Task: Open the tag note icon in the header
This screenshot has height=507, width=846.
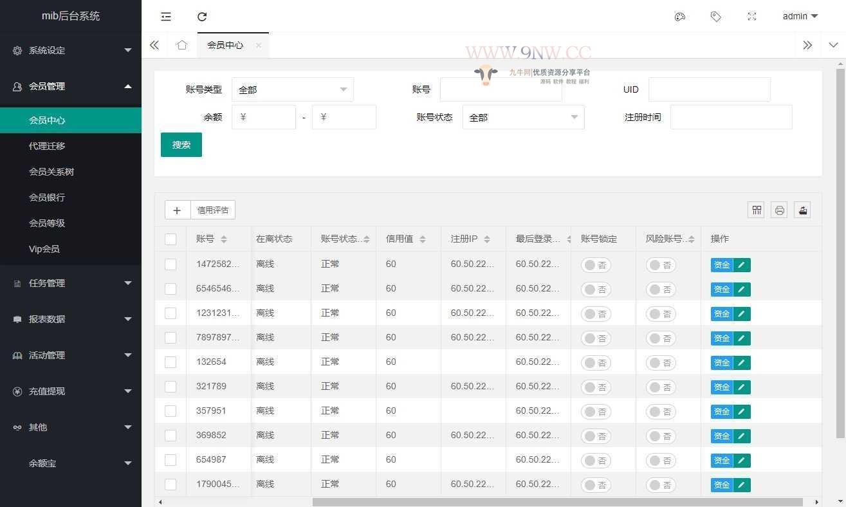Action: point(716,17)
